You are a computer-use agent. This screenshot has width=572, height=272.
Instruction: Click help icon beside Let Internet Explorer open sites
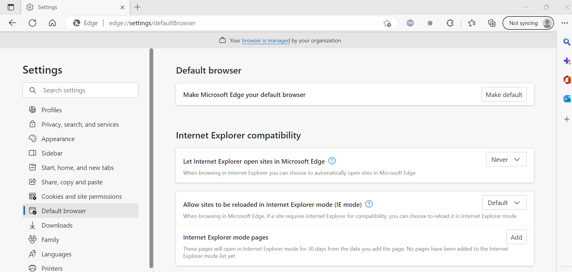click(x=332, y=161)
